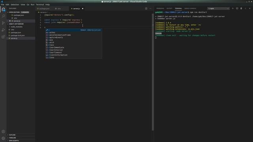Expand the Timeline section
Screen dimensions: 253x142
click(21, 138)
